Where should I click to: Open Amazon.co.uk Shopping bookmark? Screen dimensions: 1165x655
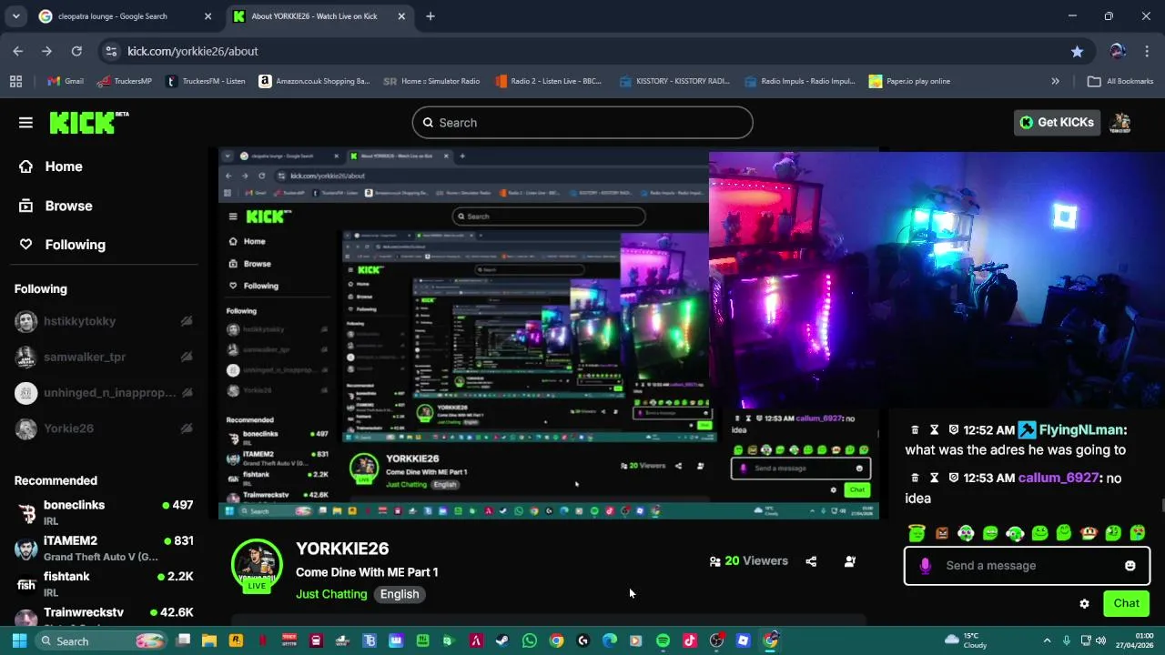pos(314,81)
